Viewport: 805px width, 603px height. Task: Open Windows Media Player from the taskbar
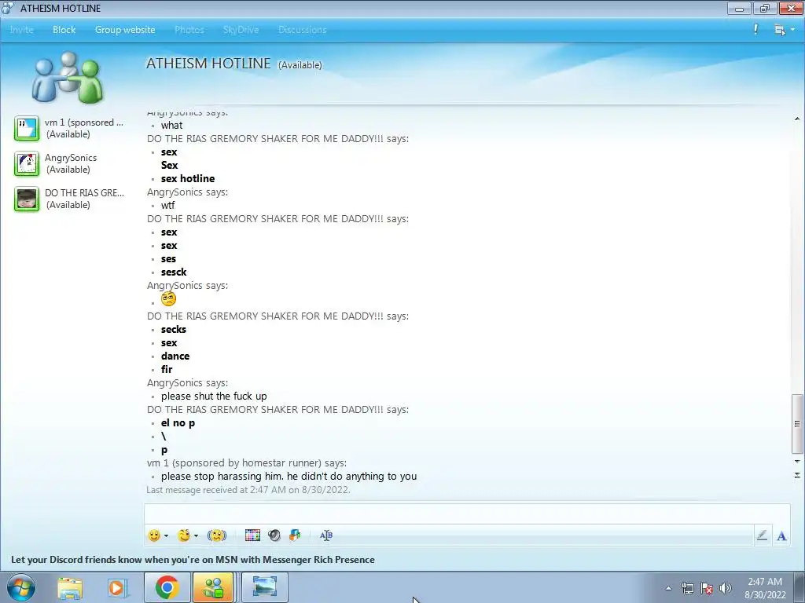117,587
